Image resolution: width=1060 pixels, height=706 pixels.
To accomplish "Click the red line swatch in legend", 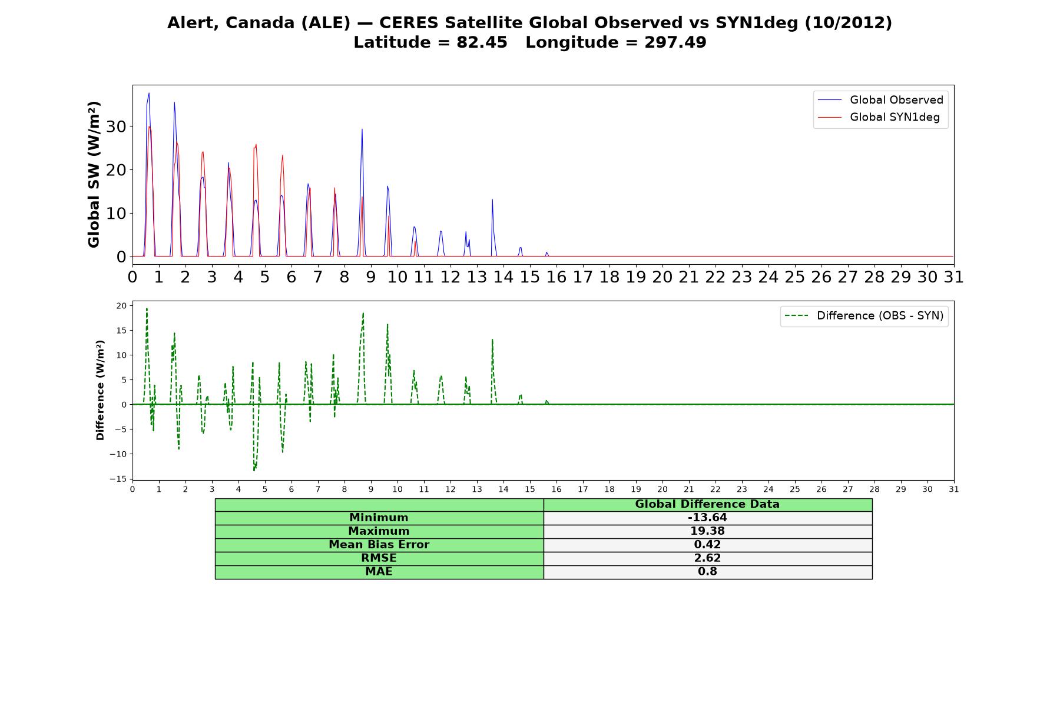I will [x=830, y=118].
